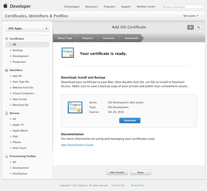207x191 pixels.
Task: Click the Provisioning Profiles document icon
Action: point(7,156)
